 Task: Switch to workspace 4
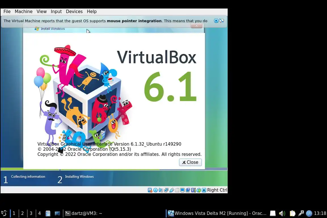[x=39, y=213]
